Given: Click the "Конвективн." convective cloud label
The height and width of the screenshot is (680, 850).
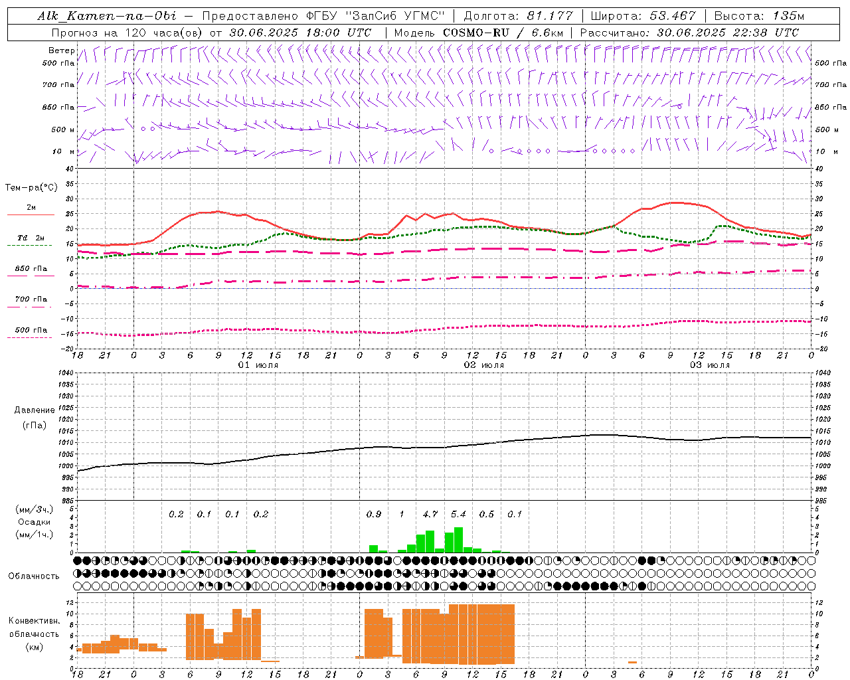Looking at the screenshot, I should point(35,621).
